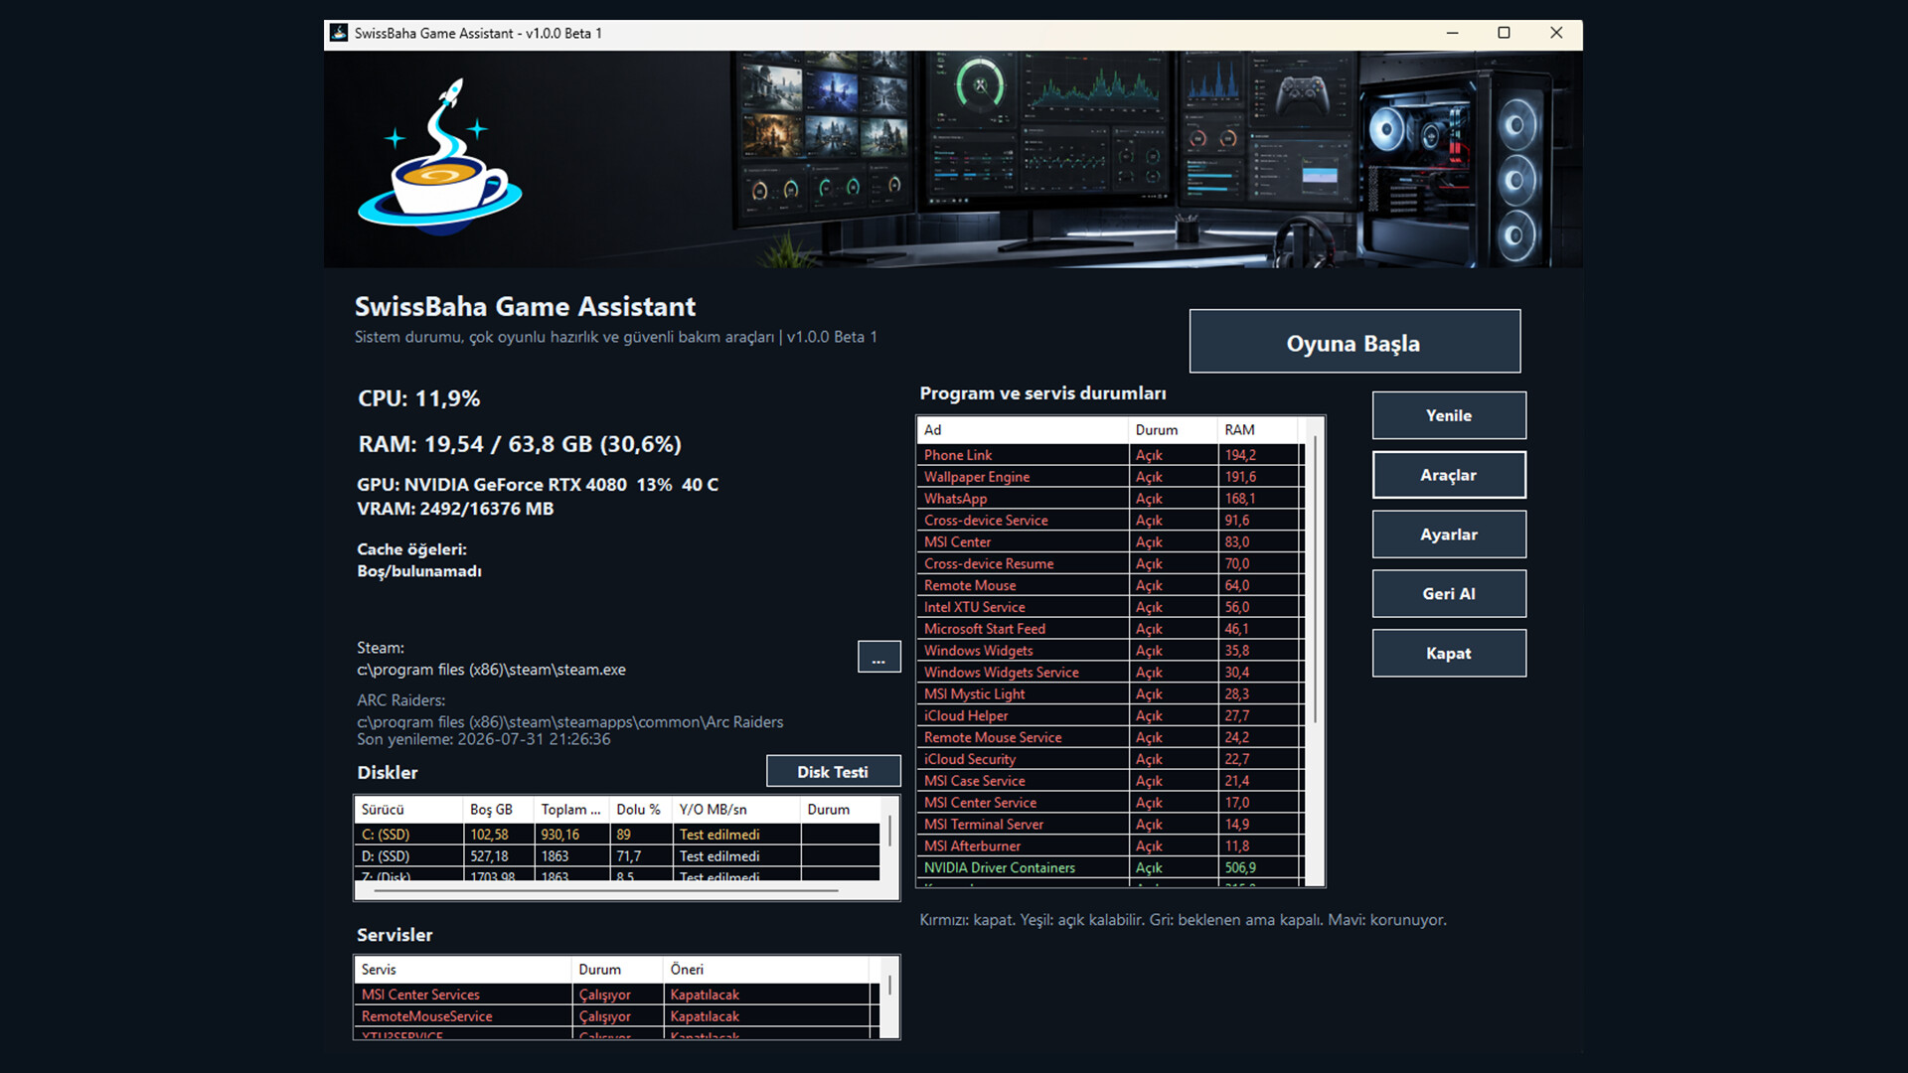Image resolution: width=1908 pixels, height=1073 pixels.
Task: Click the 527,18 free GB cell
Action: coord(489,856)
